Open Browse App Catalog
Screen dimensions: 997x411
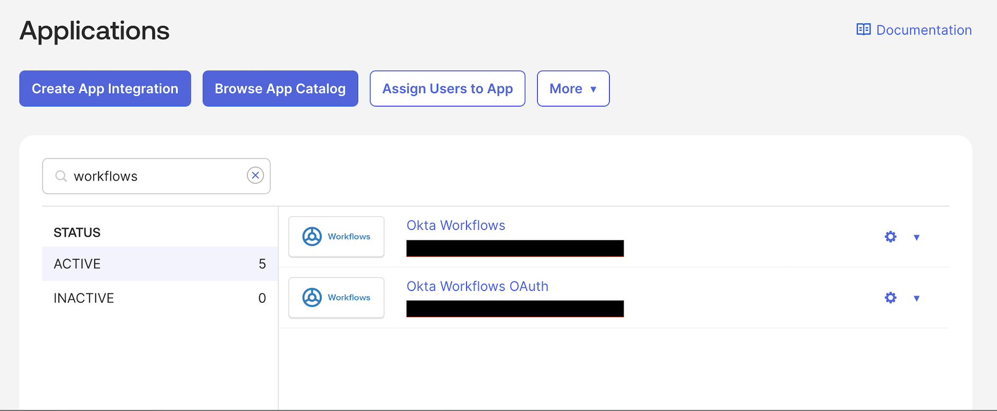(x=280, y=88)
